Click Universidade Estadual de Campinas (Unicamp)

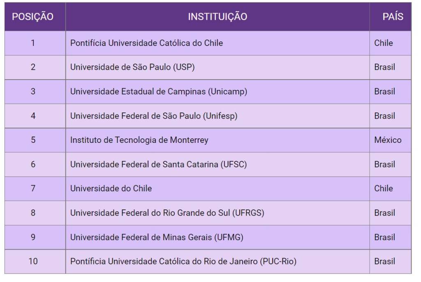159,92
